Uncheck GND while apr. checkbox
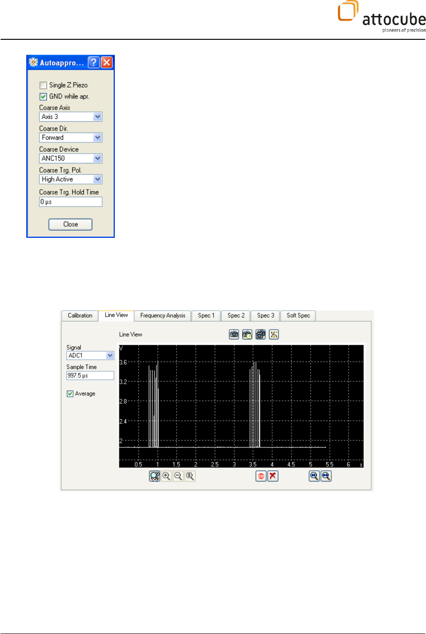 (x=43, y=96)
